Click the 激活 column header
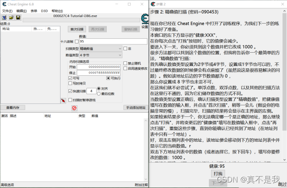 pyautogui.click(x=5, y=116)
